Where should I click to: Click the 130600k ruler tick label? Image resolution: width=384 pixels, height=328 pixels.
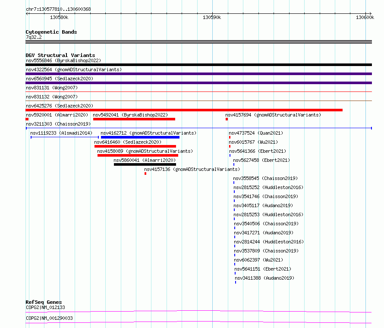(x=365, y=17)
